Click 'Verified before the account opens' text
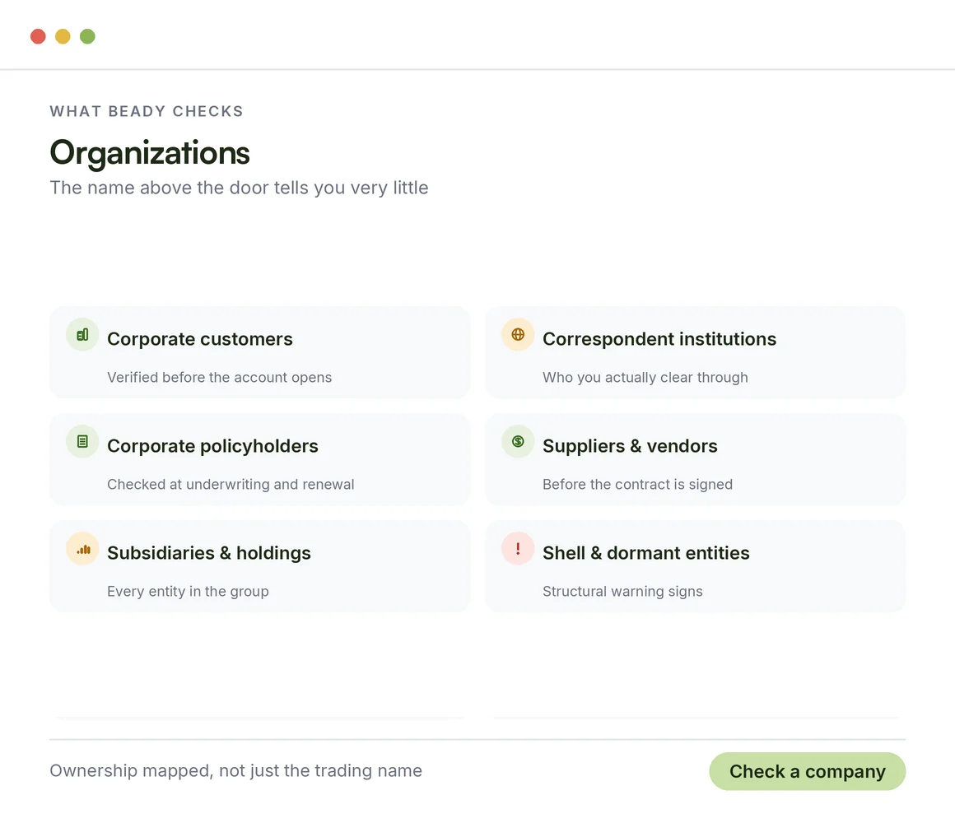Viewport: 955px width, 823px height. point(219,378)
